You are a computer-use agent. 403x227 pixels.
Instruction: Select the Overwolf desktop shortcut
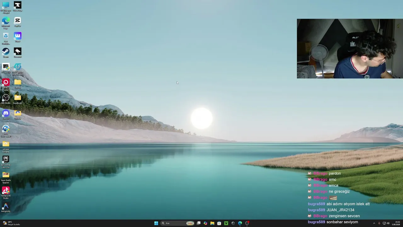[18, 53]
